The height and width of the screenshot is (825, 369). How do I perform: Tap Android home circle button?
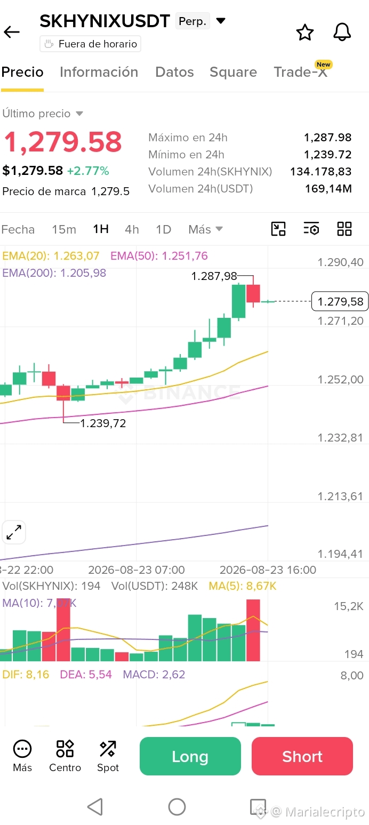pyautogui.click(x=177, y=807)
